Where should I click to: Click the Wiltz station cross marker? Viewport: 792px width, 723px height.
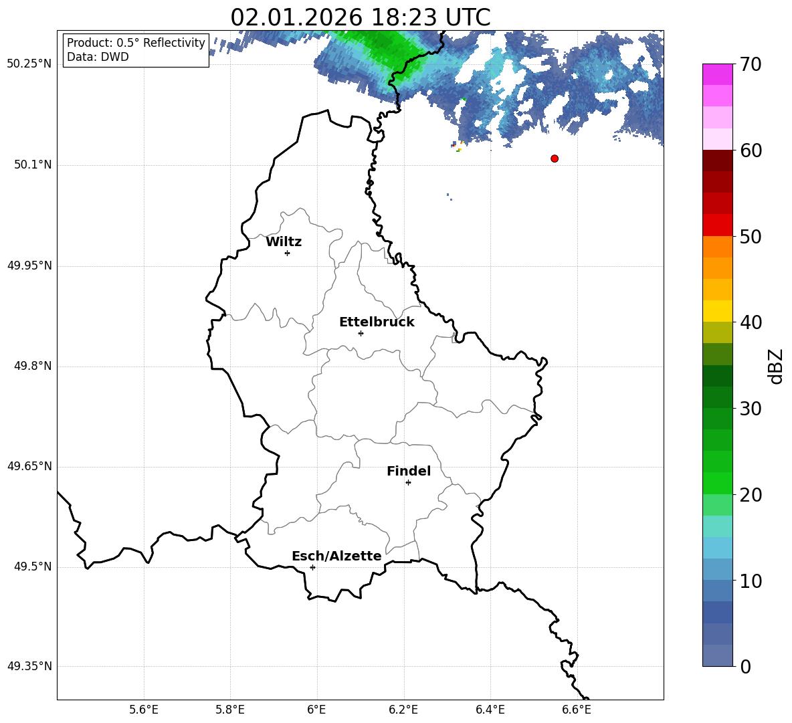point(288,253)
